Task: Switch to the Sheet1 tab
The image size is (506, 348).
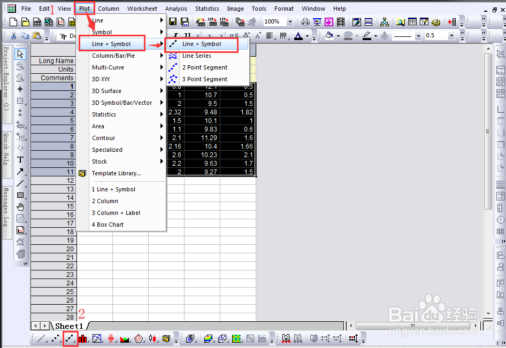Action: point(69,326)
